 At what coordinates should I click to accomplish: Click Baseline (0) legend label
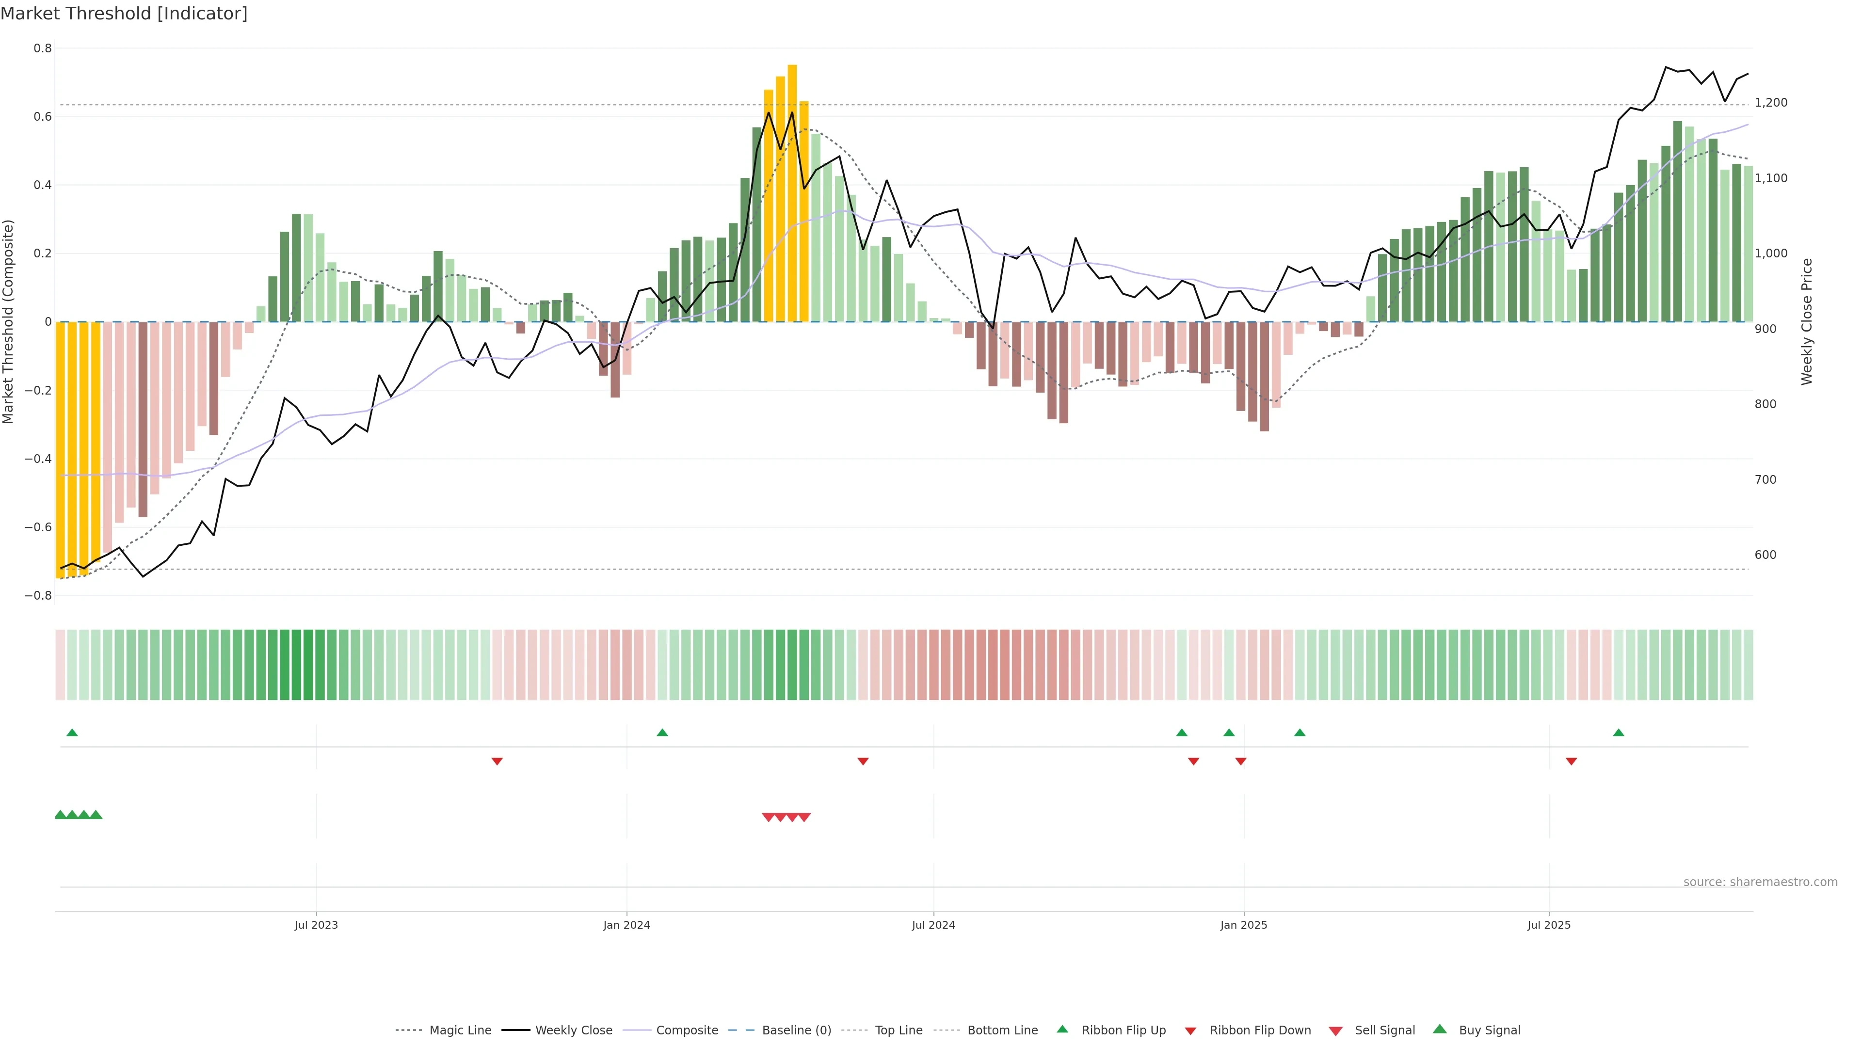pyautogui.click(x=797, y=1031)
